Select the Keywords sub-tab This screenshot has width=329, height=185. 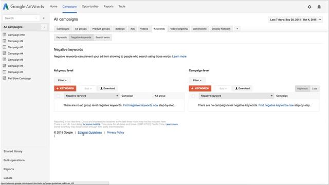[62, 38]
